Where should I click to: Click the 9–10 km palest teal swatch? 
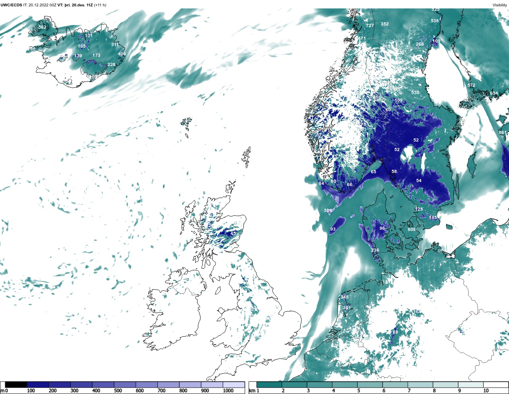(x=470, y=384)
